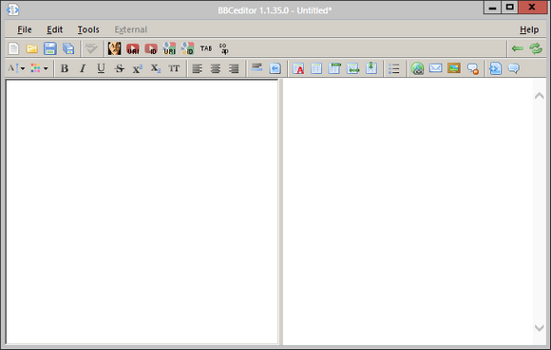The height and width of the screenshot is (350, 551).
Task: Open the Tools menu
Action: click(x=88, y=29)
